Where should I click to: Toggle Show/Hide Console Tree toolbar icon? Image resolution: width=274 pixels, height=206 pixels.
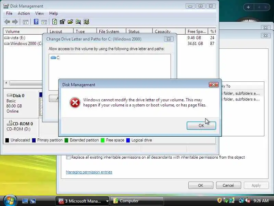coord(25,22)
